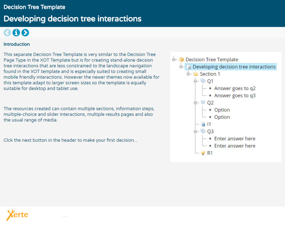The width and height of the screenshot is (285, 225).
Task: Click paragraph starting 'The resources created can contain'
Action: (79, 114)
